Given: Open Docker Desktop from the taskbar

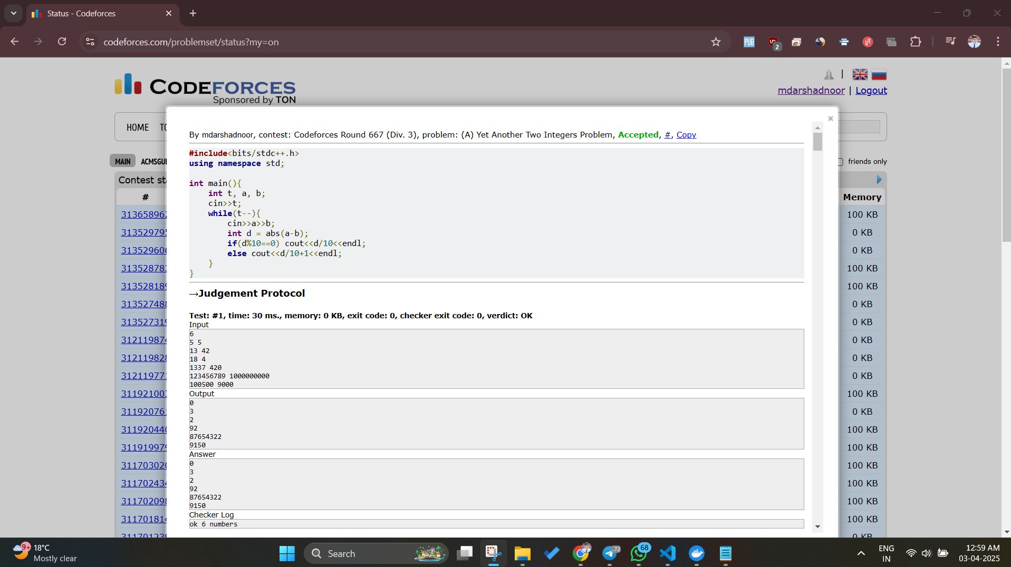Looking at the screenshot, I should (x=697, y=553).
